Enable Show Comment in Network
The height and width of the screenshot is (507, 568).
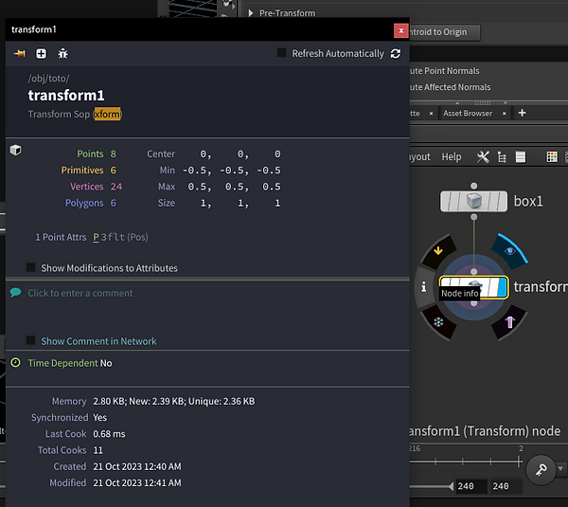click(x=31, y=340)
